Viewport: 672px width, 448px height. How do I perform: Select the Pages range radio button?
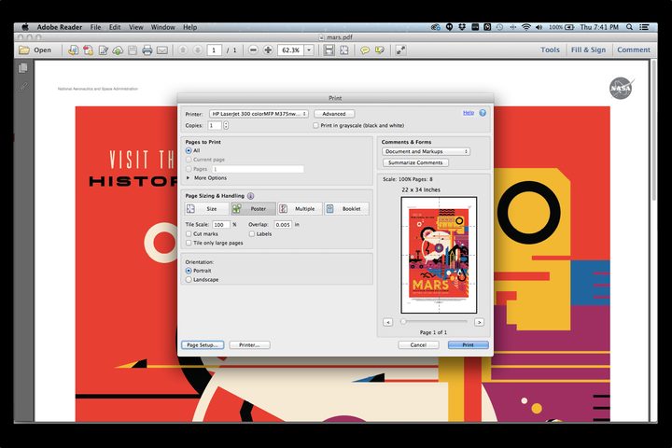(x=189, y=169)
